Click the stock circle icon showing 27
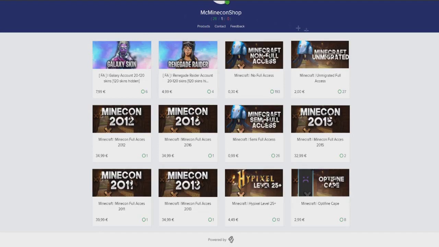Screen dimensions: 439x247 click(x=340, y=92)
